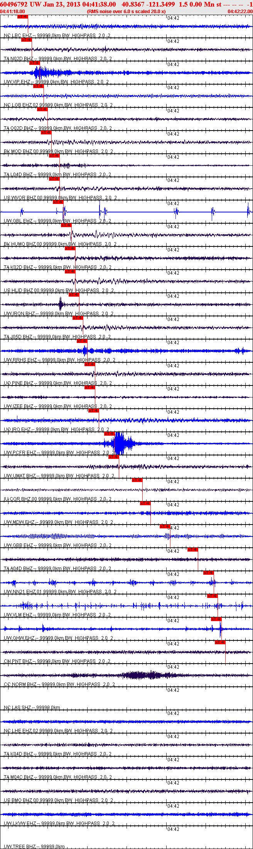Image resolution: width=253 pixels, height=849 pixels.
Task: Click the large signal burst on the UW PCFR trace
Action: (x=120, y=443)
